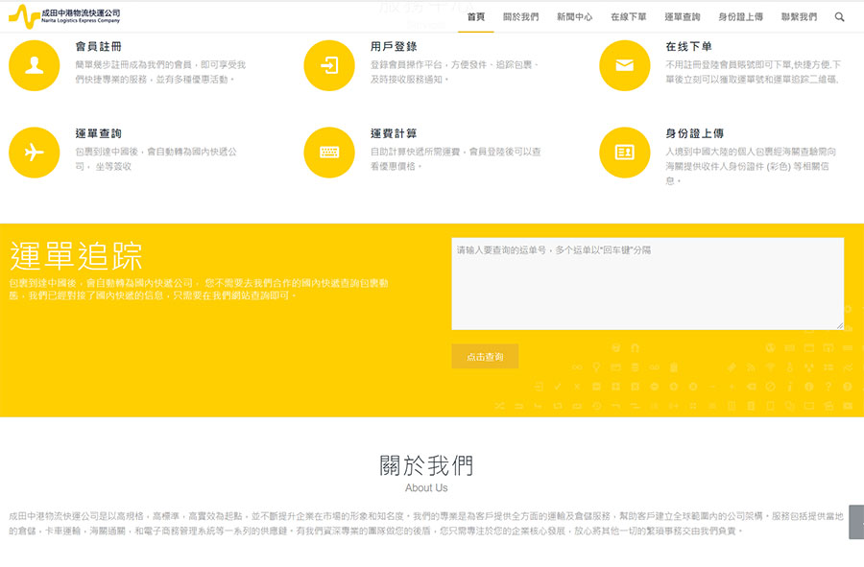Click the freight calculation keyboard icon
The width and height of the screenshot is (864, 567).
pos(329,152)
